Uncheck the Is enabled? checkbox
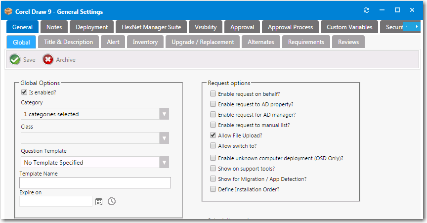Image resolution: width=427 pixels, height=223 pixels. tap(24, 92)
